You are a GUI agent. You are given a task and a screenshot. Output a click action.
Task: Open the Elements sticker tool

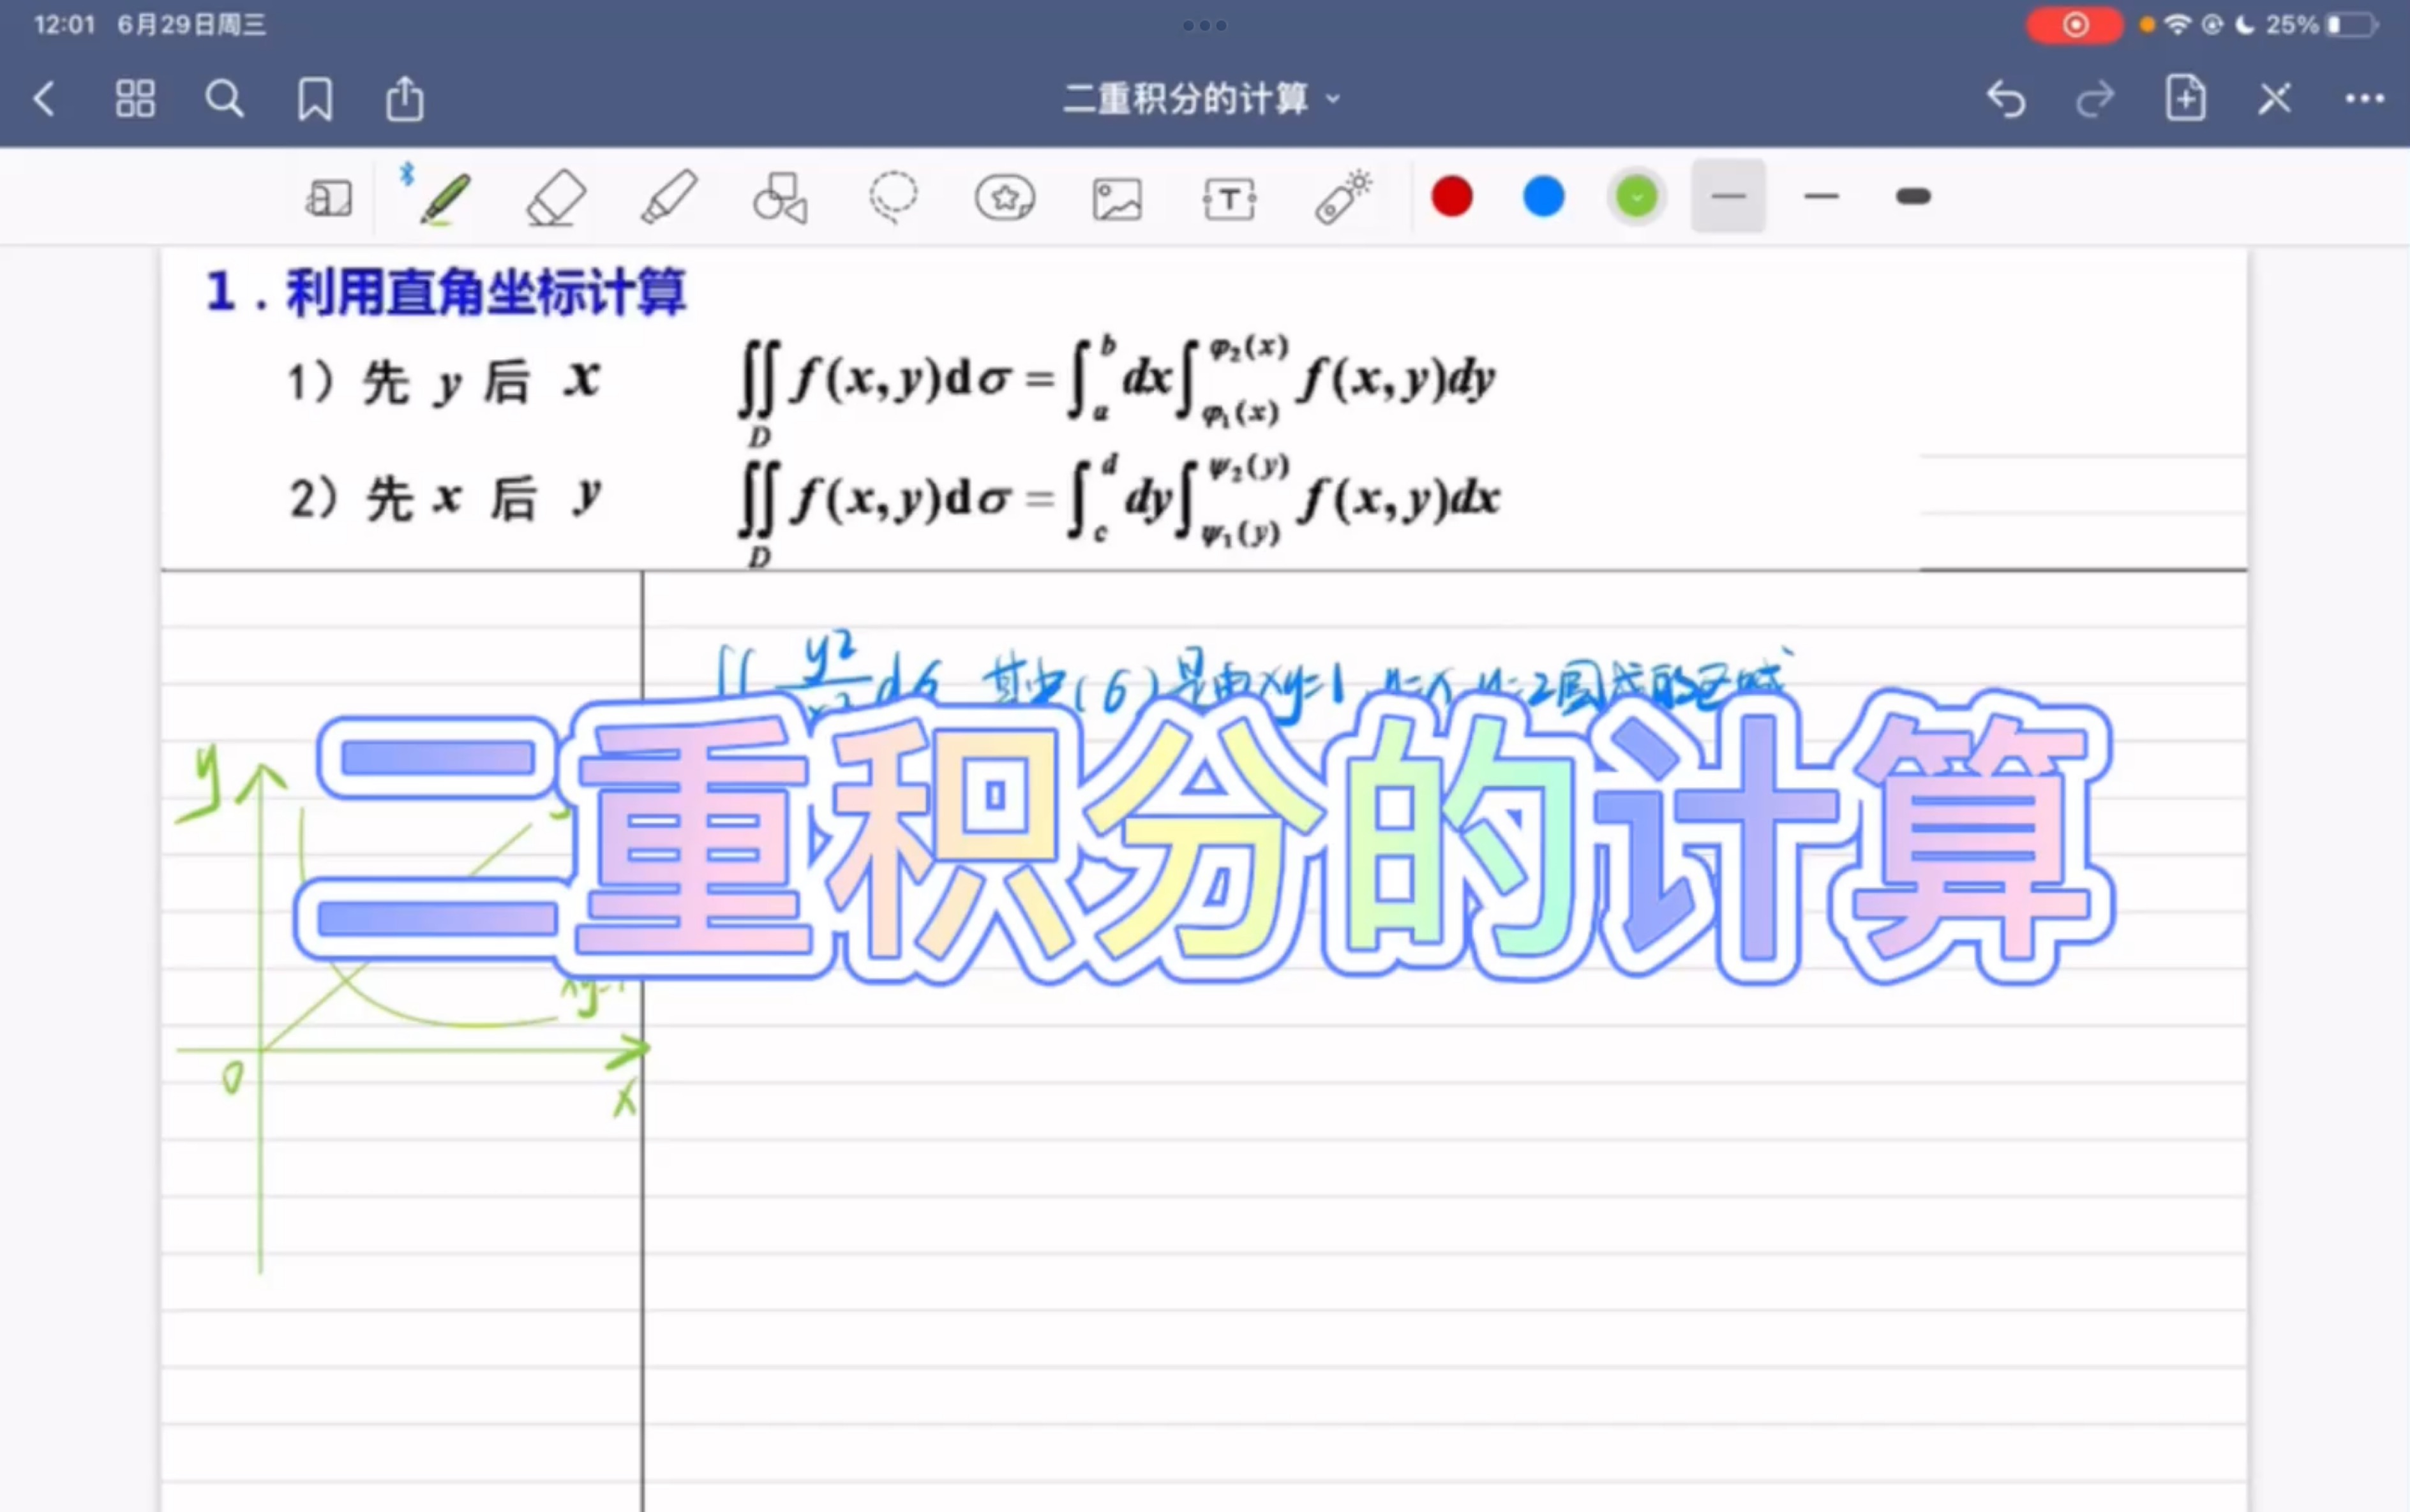point(1005,198)
